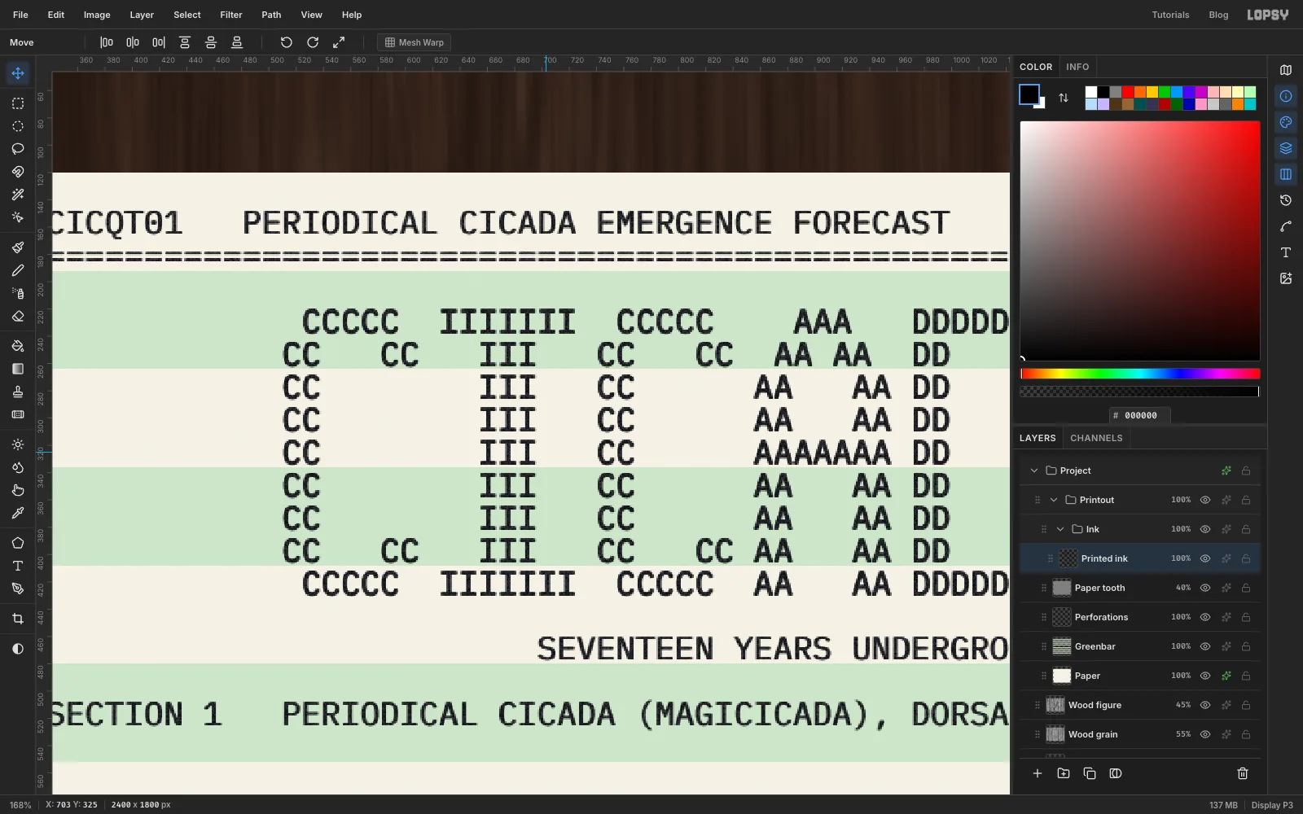Open the Blog link
This screenshot has height=814, width=1303.
point(1218,15)
